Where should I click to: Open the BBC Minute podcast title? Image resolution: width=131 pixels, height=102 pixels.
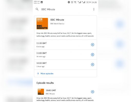57,20
